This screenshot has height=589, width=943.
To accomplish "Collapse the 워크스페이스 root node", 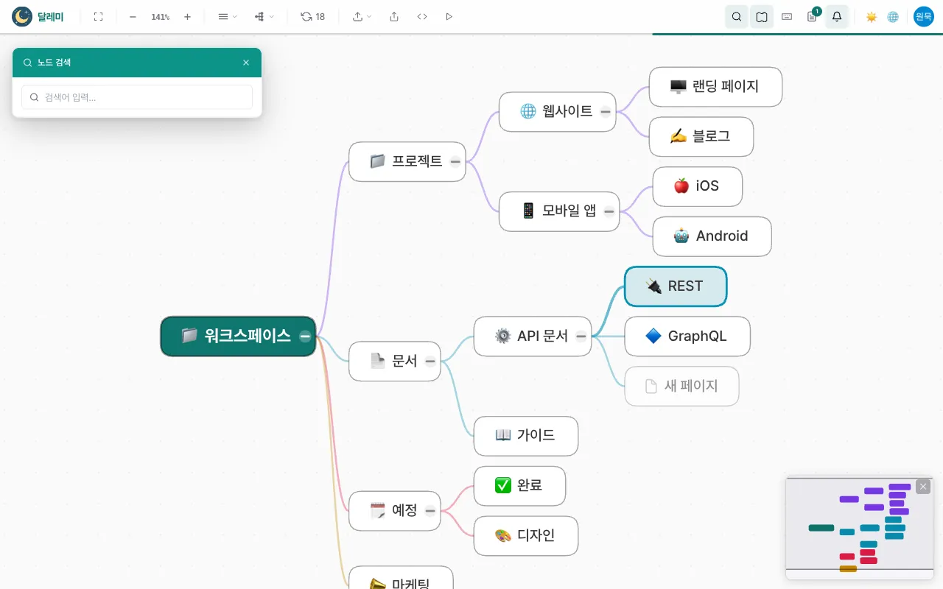I will (305, 336).
